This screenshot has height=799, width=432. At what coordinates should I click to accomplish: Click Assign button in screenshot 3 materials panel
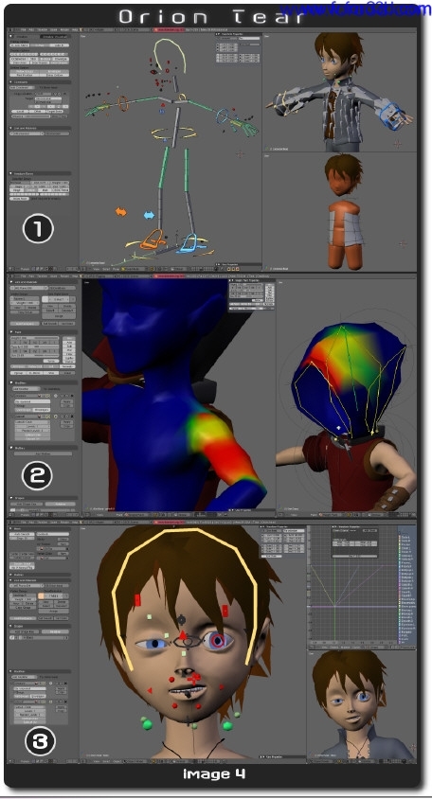(x=54, y=611)
